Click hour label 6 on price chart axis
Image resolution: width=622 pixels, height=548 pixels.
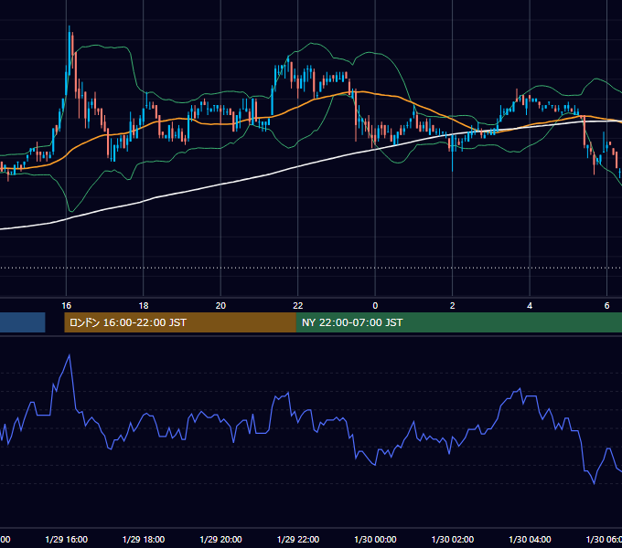pyautogui.click(x=607, y=306)
